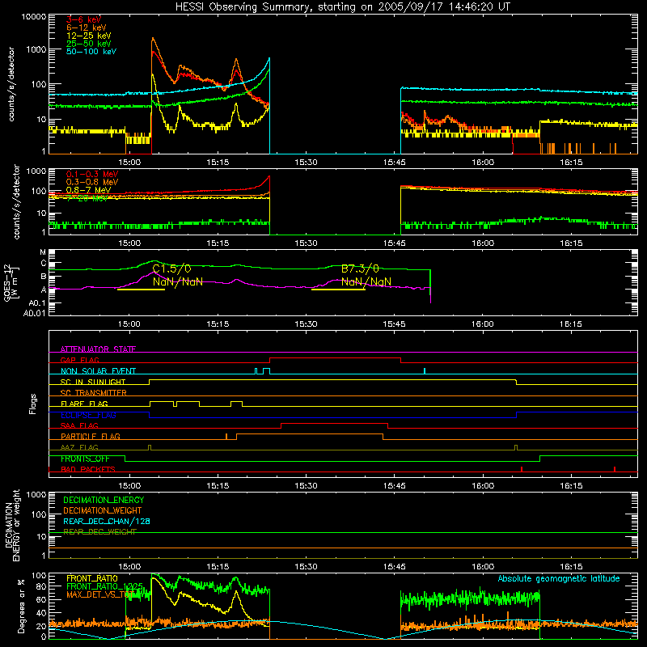Click the yellow duration bar under C1.5/0
This screenshot has height=647, width=647.
click(141, 290)
